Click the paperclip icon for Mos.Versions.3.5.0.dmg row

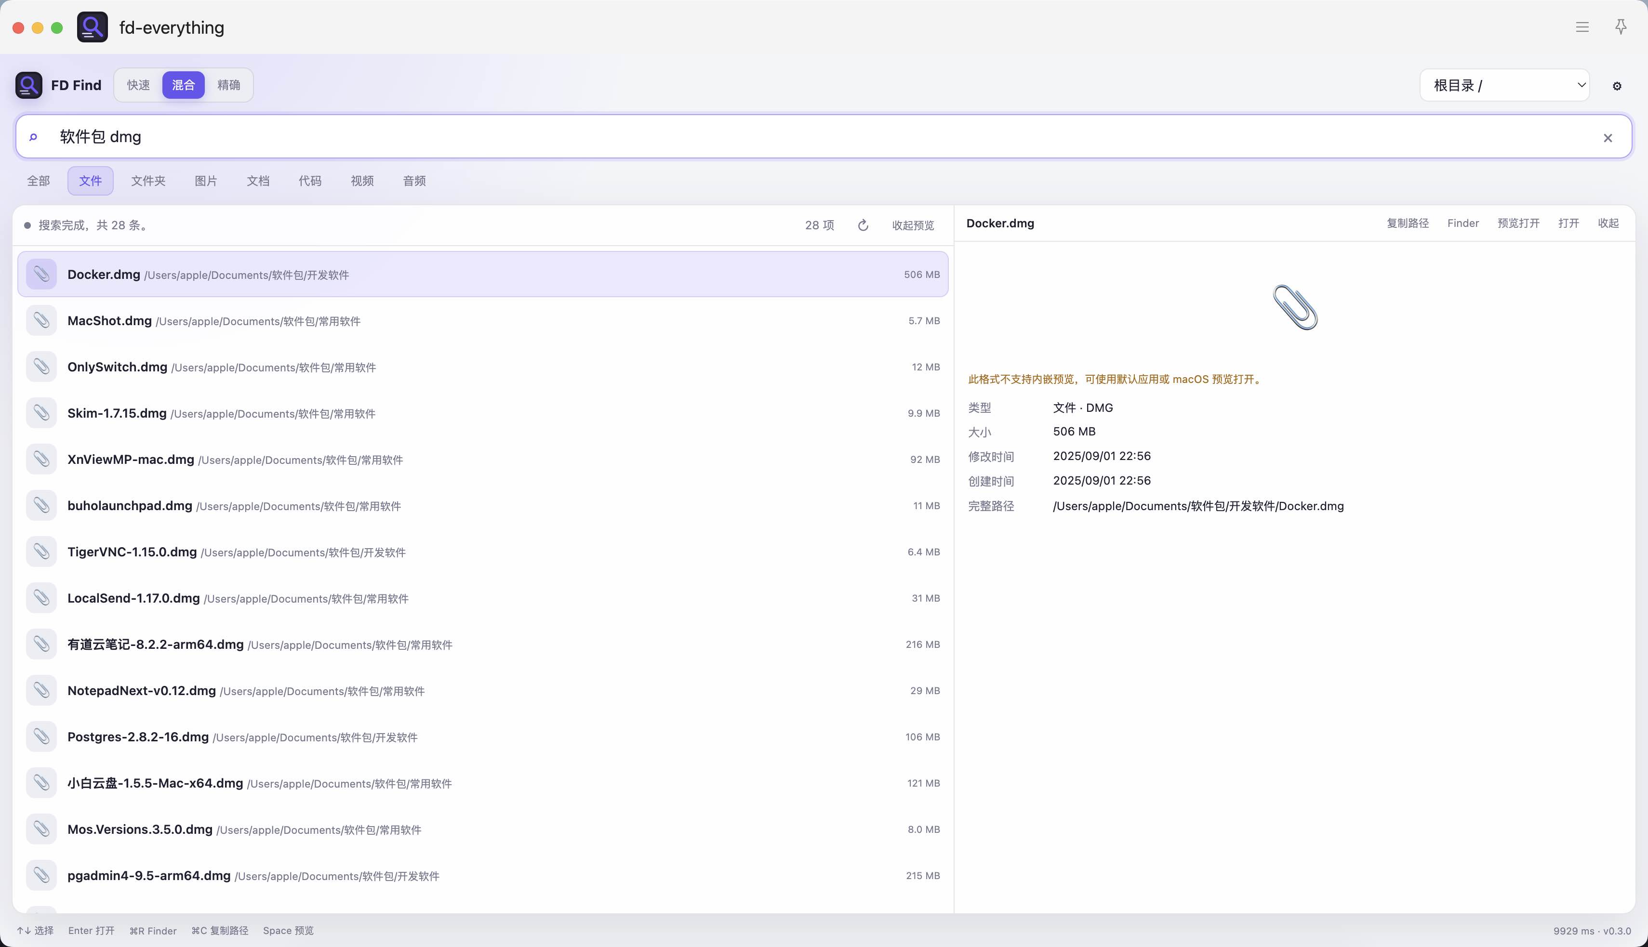pos(41,828)
